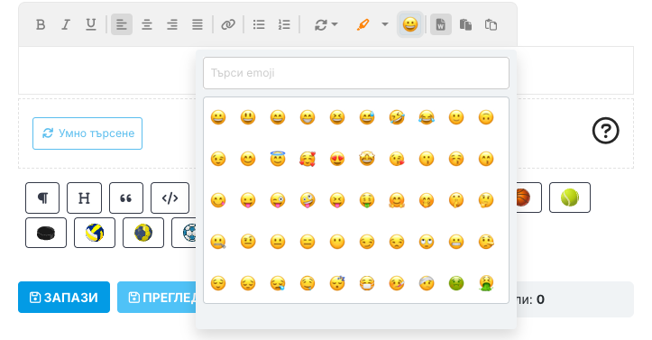Align text left
The width and height of the screenshot is (652, 340).
pos(122,24)
